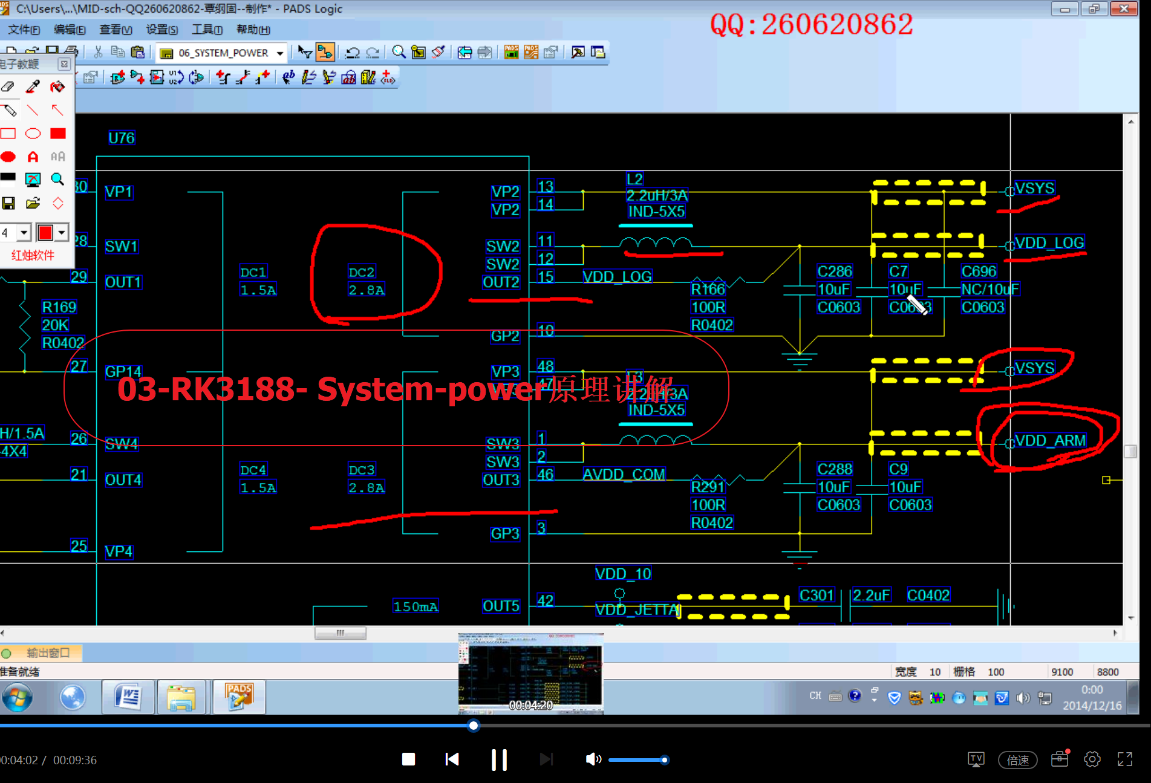Select the pencil freehand drawing tool
This screenshot has height=783, width=1151.
(x=8, y=110)
